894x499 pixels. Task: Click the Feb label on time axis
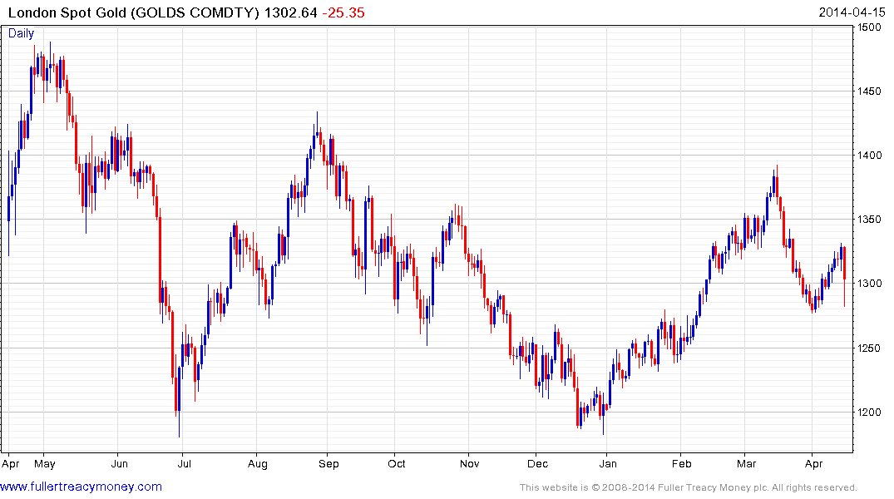click(x=681, y=464)
